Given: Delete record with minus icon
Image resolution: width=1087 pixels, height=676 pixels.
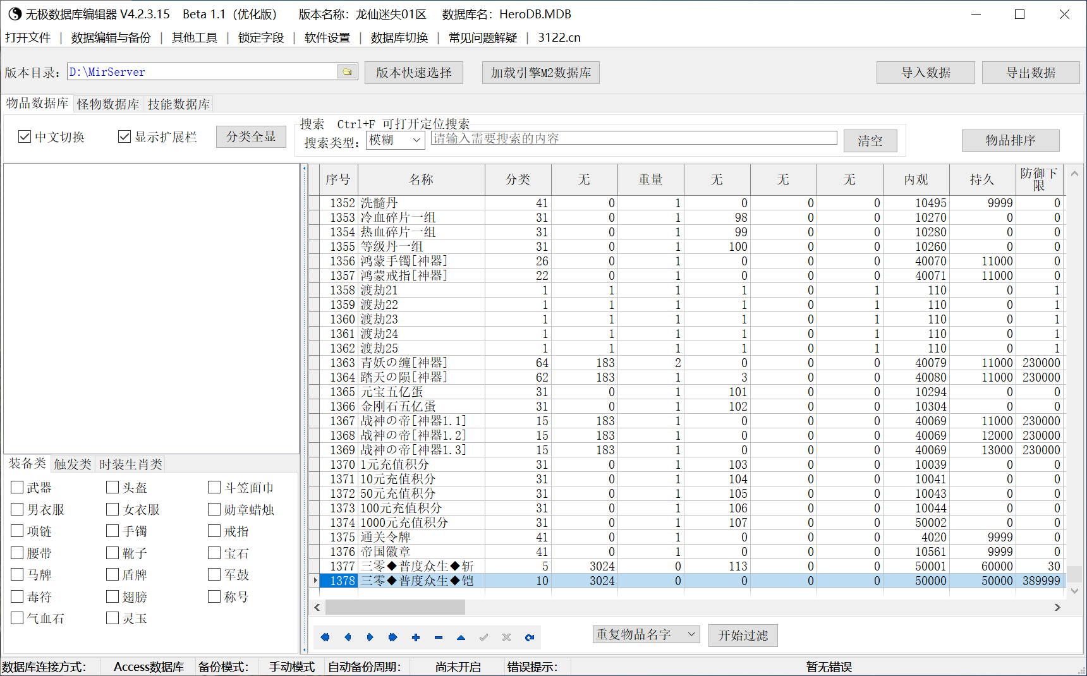Looking at the screenshot, I should coord(439,637).
